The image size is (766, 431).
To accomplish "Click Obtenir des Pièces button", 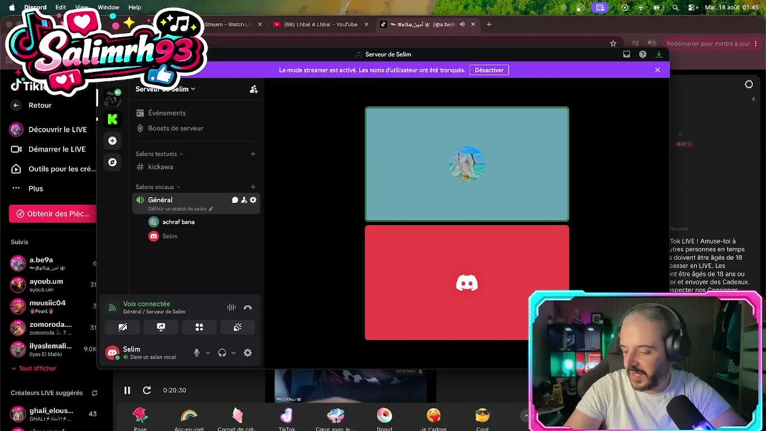I will pyautogui.click(x=53, y=214).
